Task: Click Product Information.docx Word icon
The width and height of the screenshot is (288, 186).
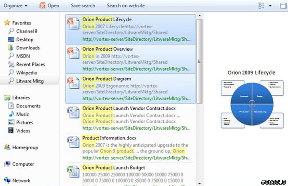Action: [x=73, y=142]
